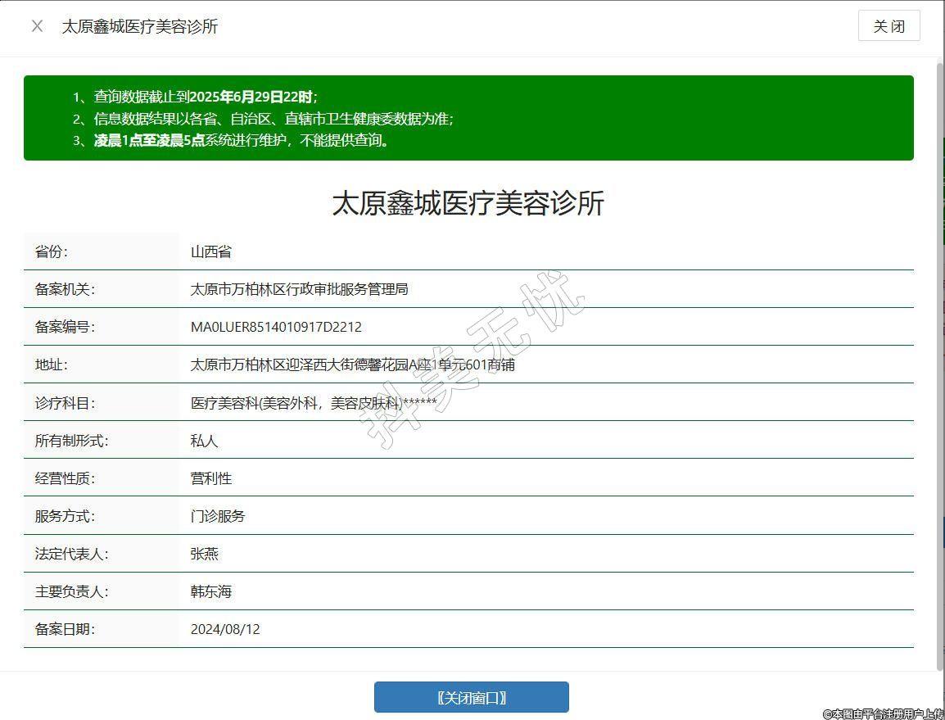This screenshot has width=945, height=720.
Task: Click the blue 【关闭窗口】 button
Action: (x=471, y=697)
